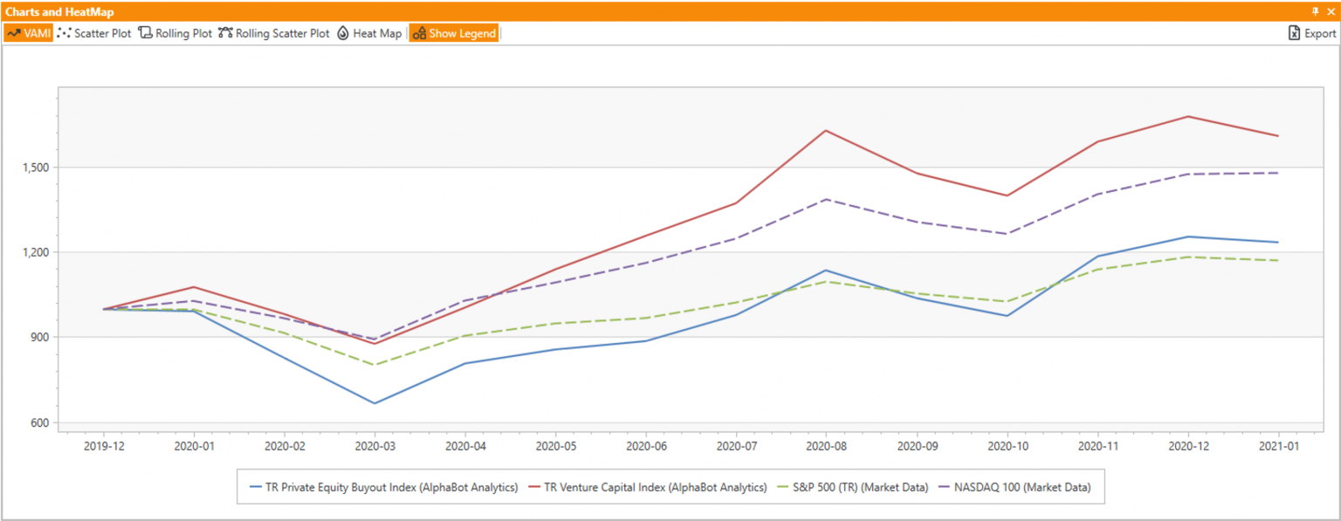
Task: Pin the Charts and HeatMap panel
Action: [x=1316, y=11]
